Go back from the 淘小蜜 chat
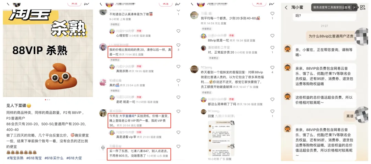This screenshot has width=371, height=164. [286, 8]
